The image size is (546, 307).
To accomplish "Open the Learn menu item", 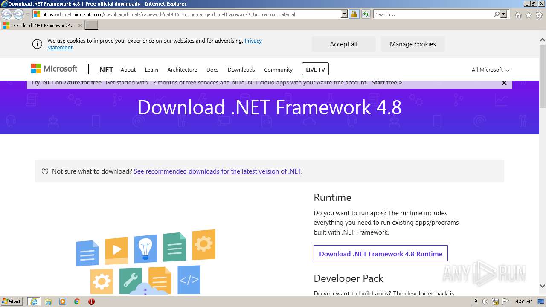I will pos(151,70).
